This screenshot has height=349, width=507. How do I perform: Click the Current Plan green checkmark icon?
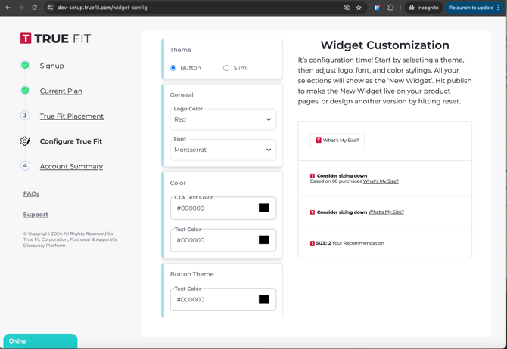pyautogui.click(x=25, y=91)
